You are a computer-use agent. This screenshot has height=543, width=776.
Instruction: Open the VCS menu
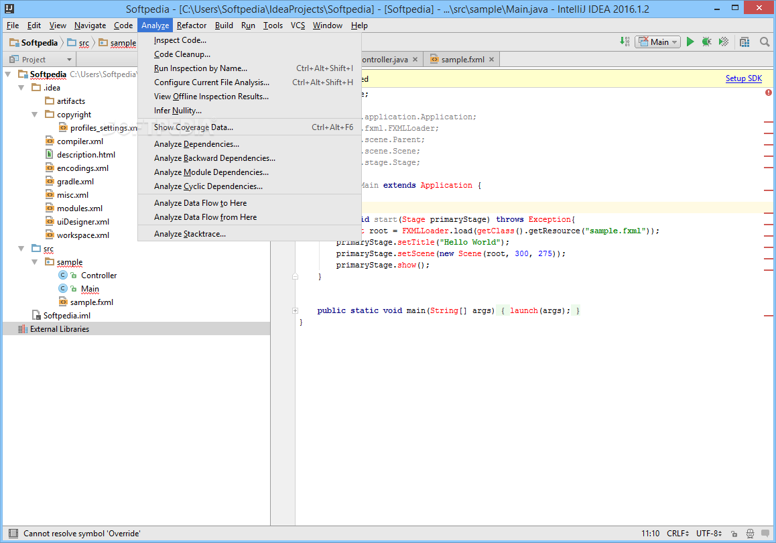298,25
